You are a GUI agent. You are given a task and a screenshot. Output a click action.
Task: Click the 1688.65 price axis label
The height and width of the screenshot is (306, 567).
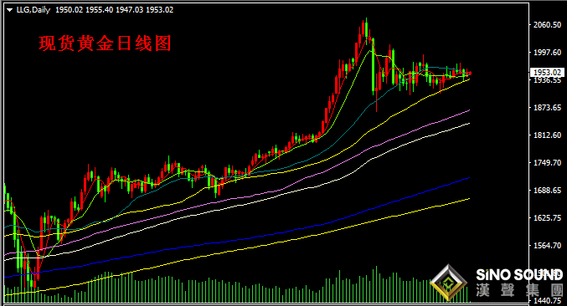click(547, 190)
